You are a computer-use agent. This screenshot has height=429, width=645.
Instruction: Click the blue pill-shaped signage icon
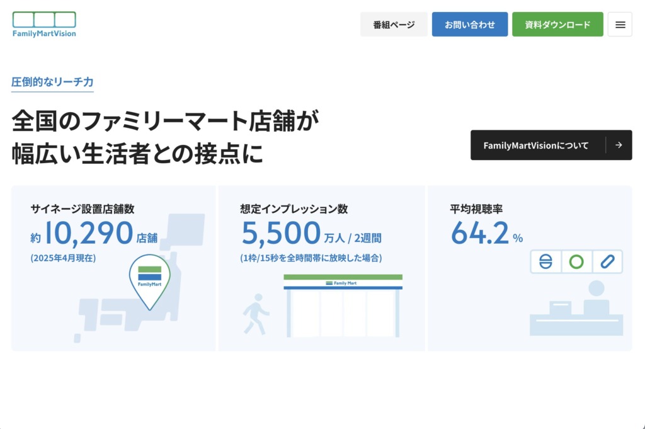pyautogui.click(x=608, y=261)
